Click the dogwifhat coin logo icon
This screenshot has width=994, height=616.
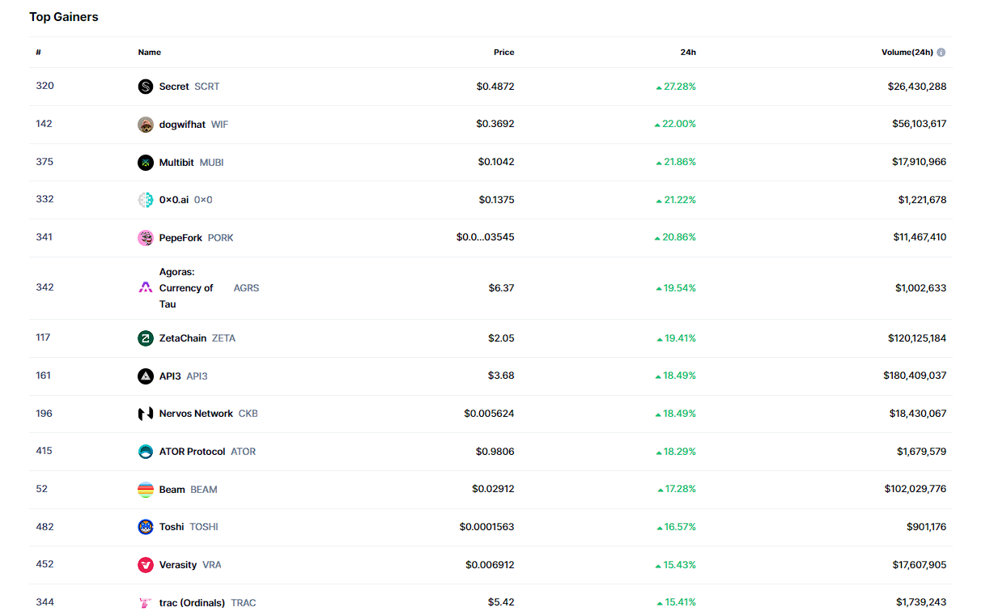(146, 125)
